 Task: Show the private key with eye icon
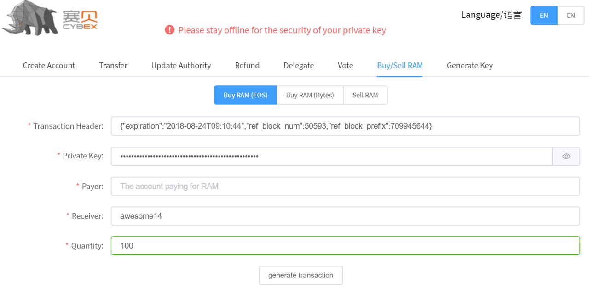566,156
